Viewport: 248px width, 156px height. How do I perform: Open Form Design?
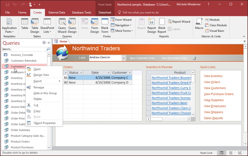95,25
